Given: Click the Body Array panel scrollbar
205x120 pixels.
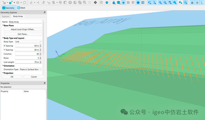Looking at the screenshot, I should click(43, 38).
